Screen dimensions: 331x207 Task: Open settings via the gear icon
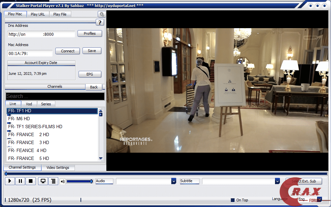[x=101, y=14]
